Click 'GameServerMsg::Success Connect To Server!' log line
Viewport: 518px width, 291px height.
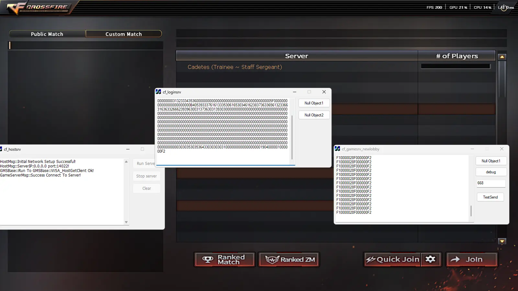point(40,175)
